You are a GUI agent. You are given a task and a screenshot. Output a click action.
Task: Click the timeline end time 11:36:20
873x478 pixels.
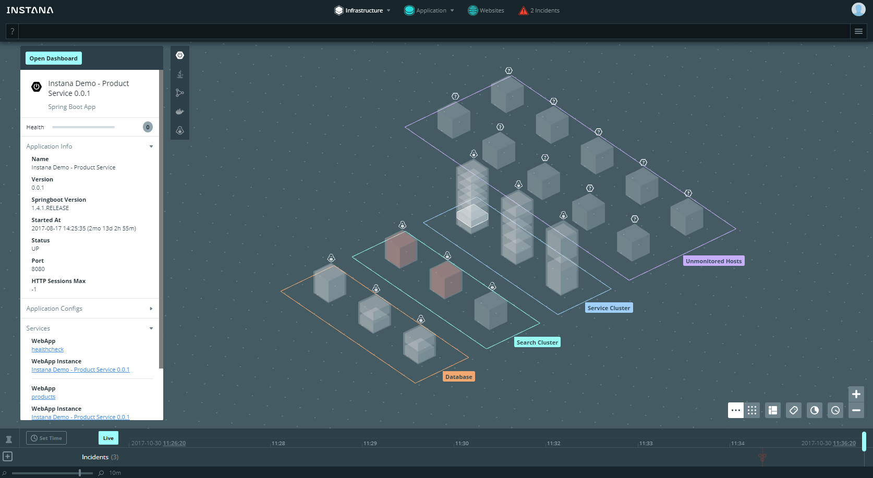(844, 444)
